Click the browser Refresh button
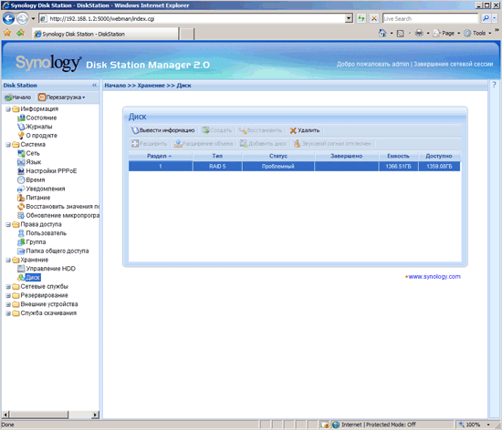 361,18
